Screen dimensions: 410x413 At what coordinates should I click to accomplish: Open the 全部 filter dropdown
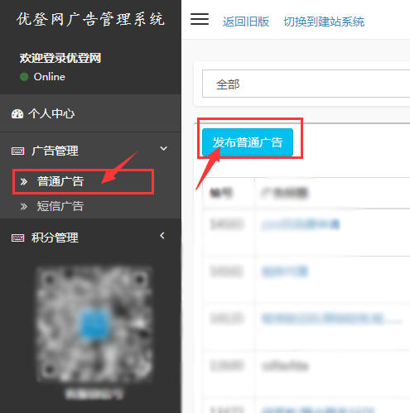306,84
